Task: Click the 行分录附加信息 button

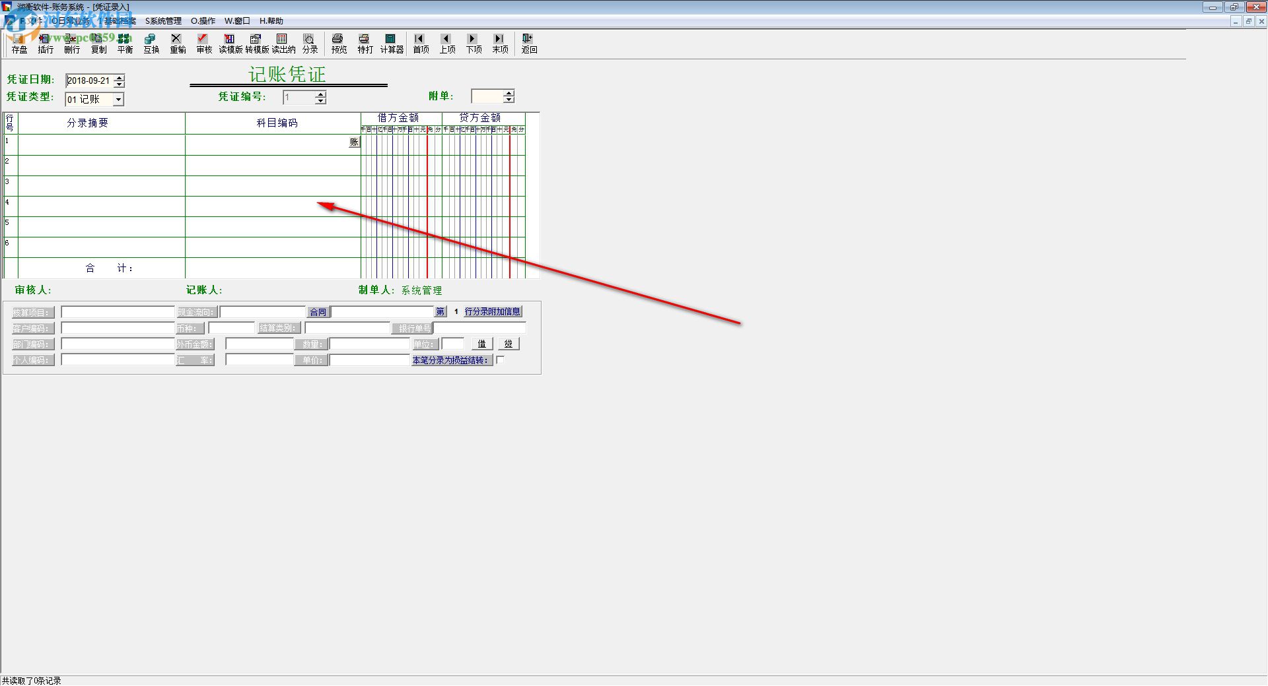Action: (x=493, y=311)
